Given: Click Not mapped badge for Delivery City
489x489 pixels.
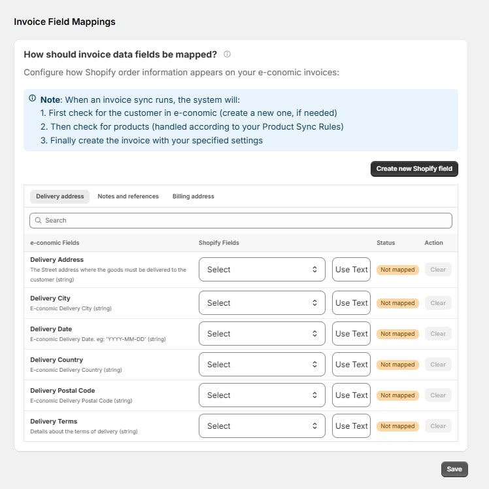Looking at the screenshot, I should [x=397, y=303].
